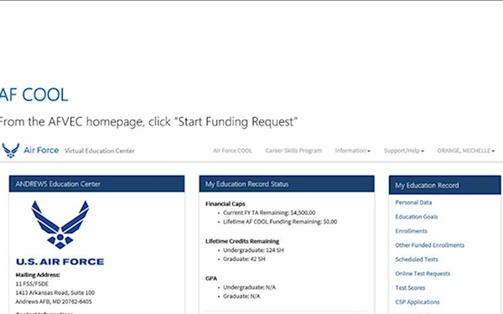Expand the Information dropdown menu

[x=353, y=151]
